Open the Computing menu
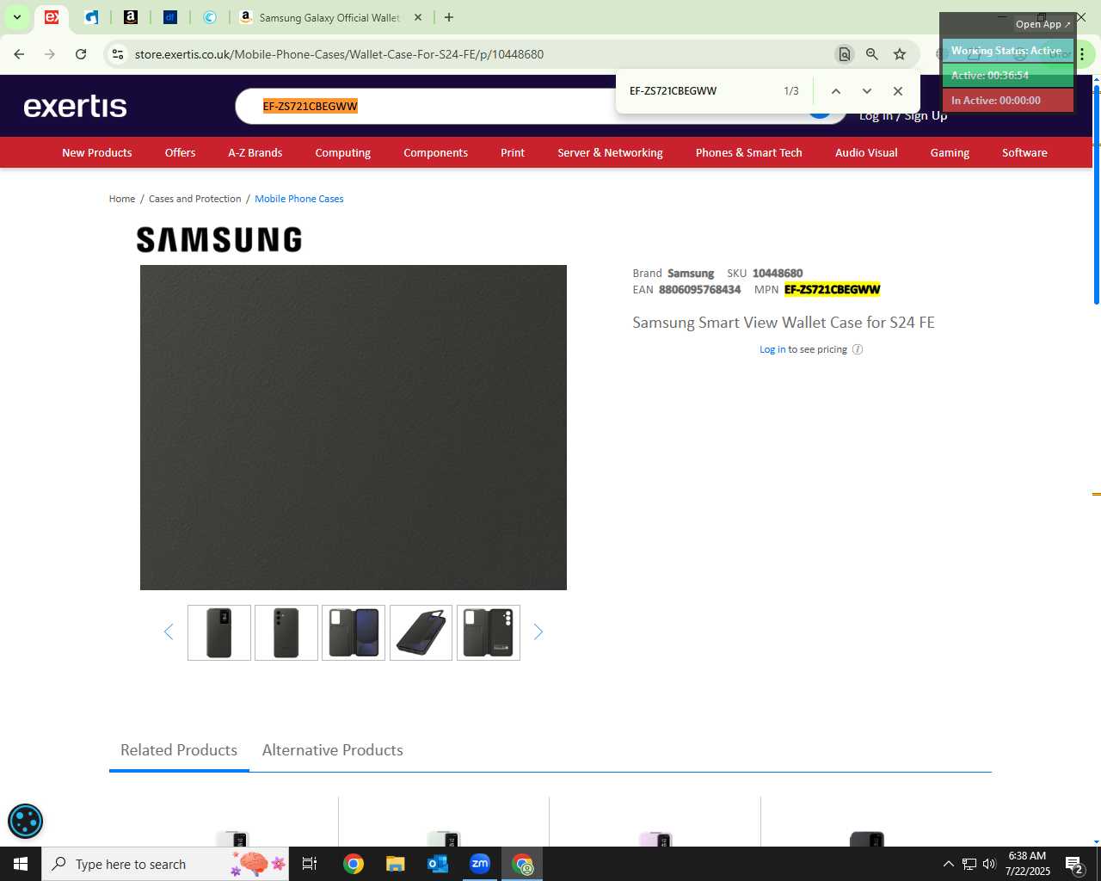Image resolution: width=1101 pixels, height=881 pixels. [343, 152]
